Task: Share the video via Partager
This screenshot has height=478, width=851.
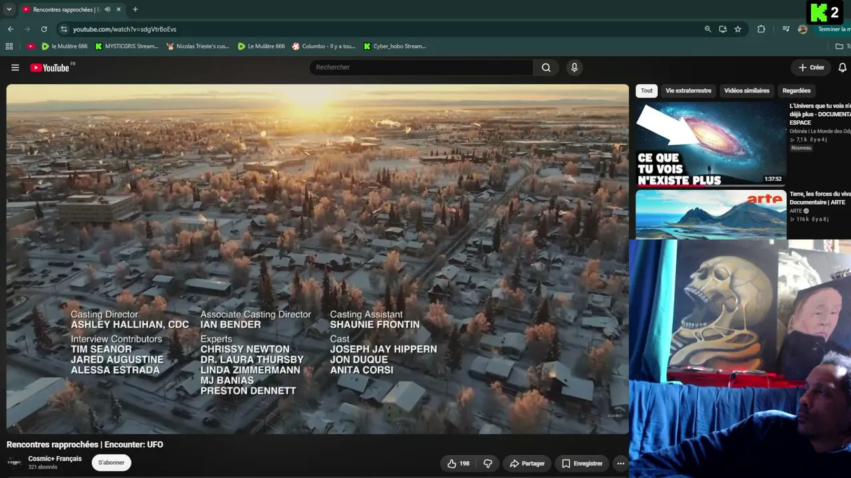Action: 527,463
